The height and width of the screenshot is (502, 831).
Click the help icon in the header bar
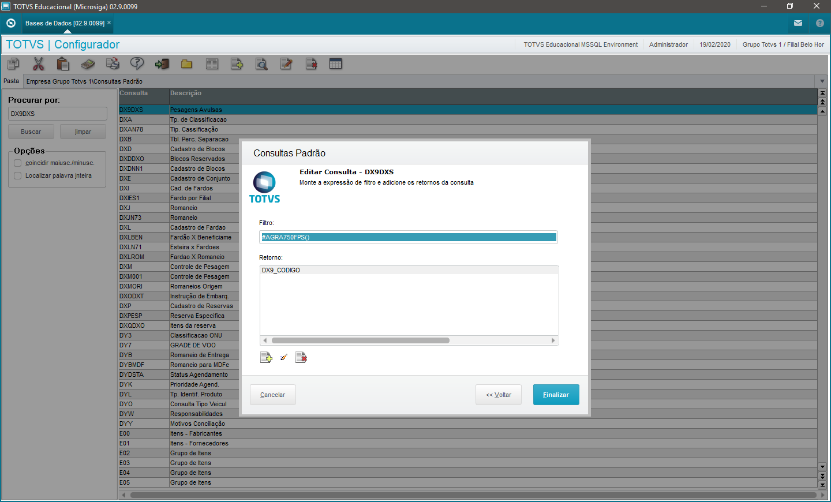click(x=820, y=23)
